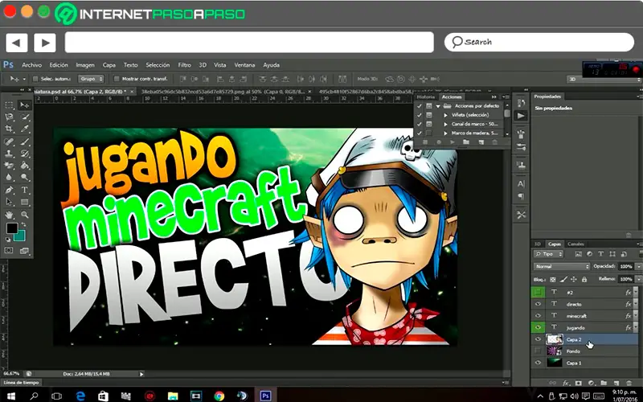The width and height of the screenshot is (643, 402).
Task: Open Photoshop from the Windows taskbar
Action: pyautogui.click(x=264, y=396)
